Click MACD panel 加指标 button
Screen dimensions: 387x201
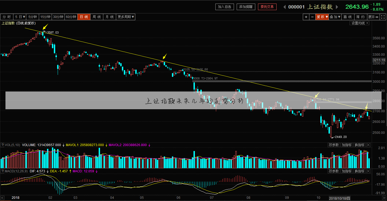[347, 171]
